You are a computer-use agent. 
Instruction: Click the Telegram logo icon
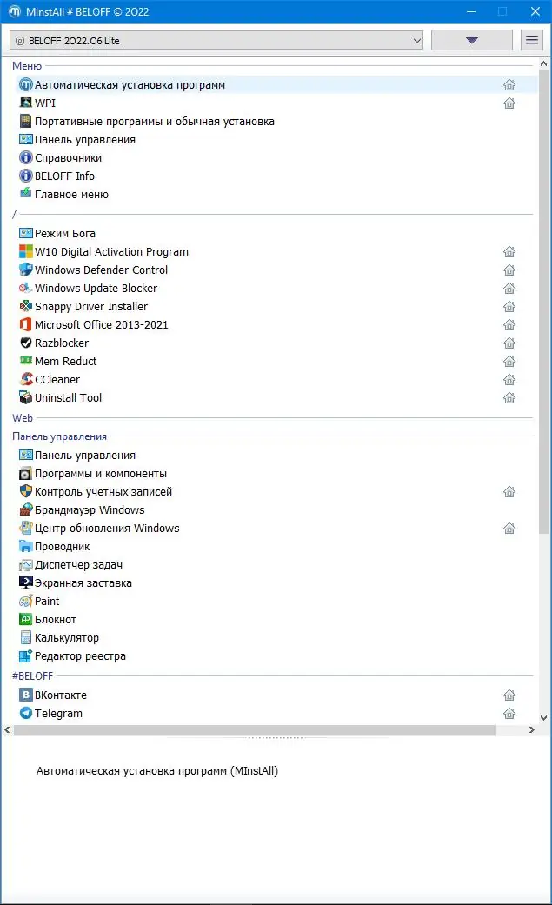point(25,714)
